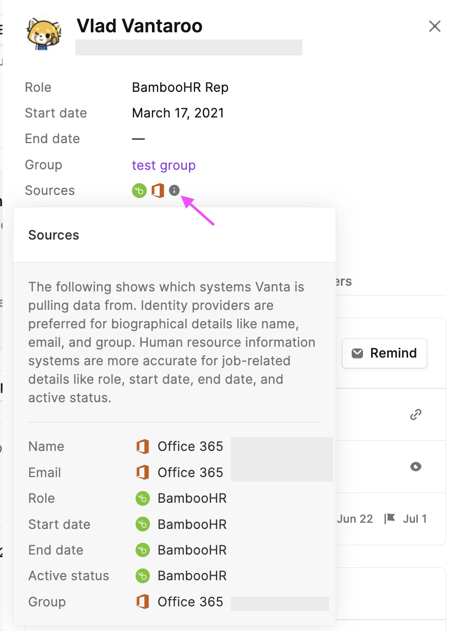Click the flag icon next to Jul 1

[390, 519]
